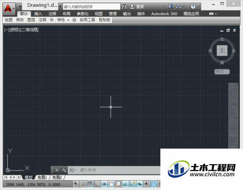This screenshot has height=190, width=243.
Task: Click inside the keyword search field
Action: 91,7
